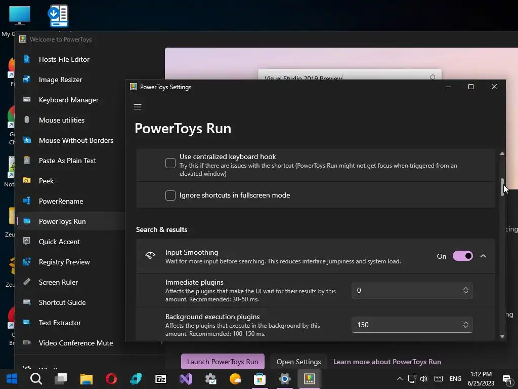Image resolution: width=518 pixels, height=389 pixels.
Task: Turn off the Input Smoothing toggle
Action: [462, 256]
